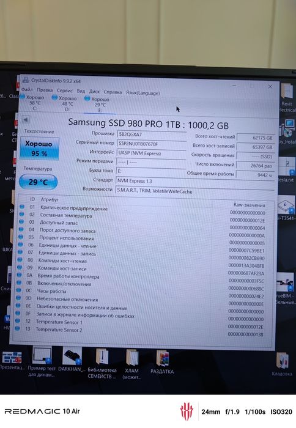Open the Revit Electrical desktop icon

tap(287, 98)
